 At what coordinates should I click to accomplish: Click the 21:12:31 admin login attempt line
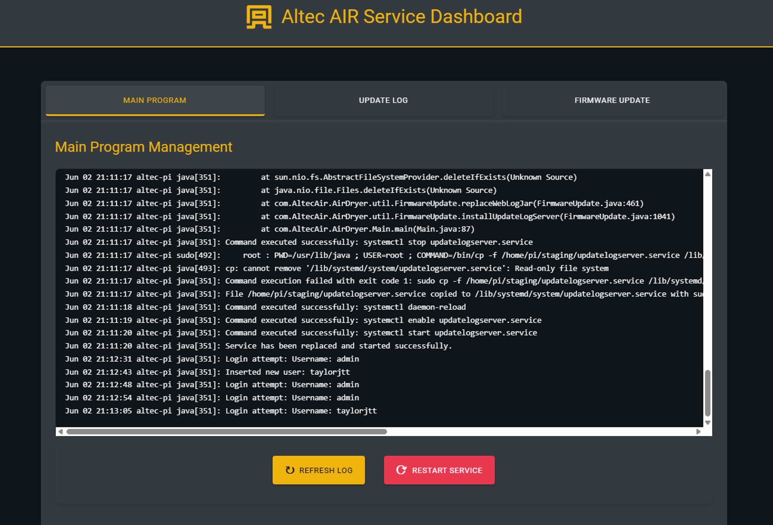click(x=212, y=359)
